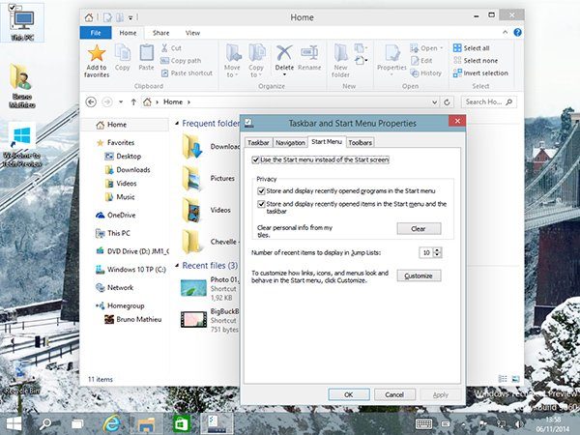Collapse the Frequent folders section
580x435 pixels.
(177, 124)
